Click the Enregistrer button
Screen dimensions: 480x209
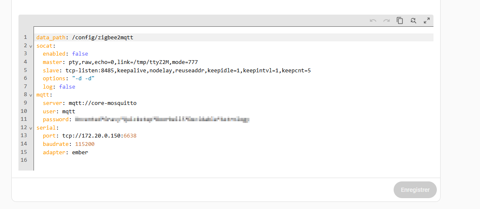(x=415, y=190)
